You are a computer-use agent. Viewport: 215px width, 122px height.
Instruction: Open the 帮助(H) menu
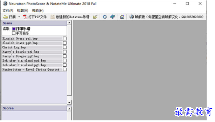point(38,11)
